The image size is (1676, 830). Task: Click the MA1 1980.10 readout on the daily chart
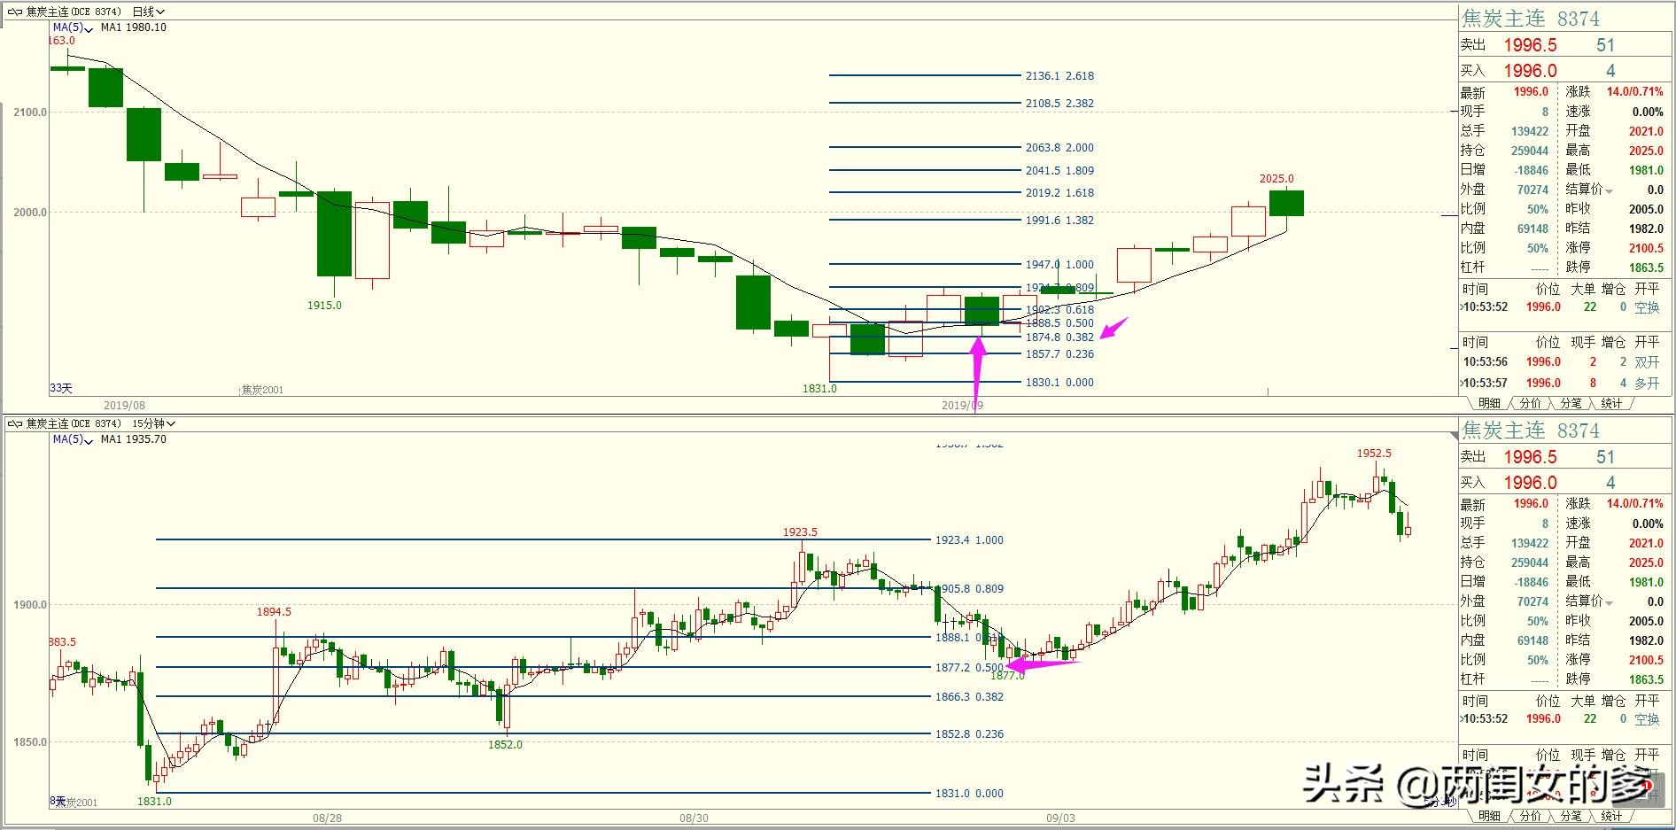(134, 27)
